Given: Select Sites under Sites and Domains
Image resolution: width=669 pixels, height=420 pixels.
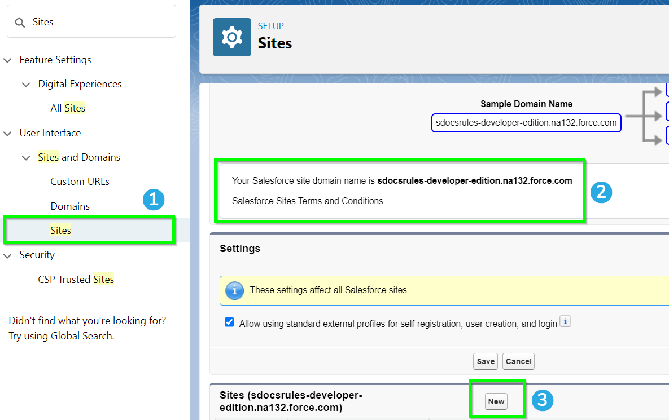Looking at the screenshot, I should click(x=60, y=231).
